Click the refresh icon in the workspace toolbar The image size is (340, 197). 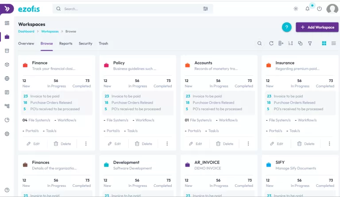[x=271, y=44]
